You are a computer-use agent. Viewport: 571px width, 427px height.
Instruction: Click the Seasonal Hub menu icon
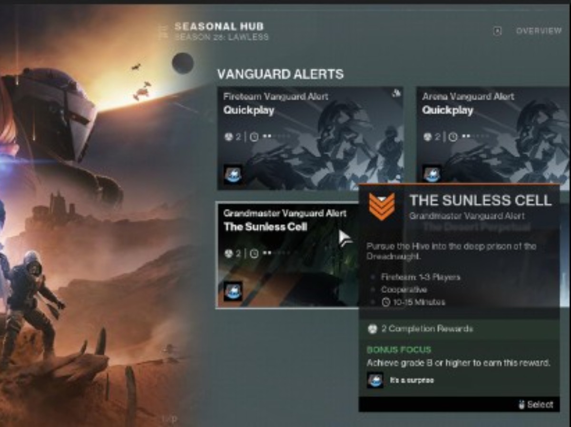click(x=163, y=31)
